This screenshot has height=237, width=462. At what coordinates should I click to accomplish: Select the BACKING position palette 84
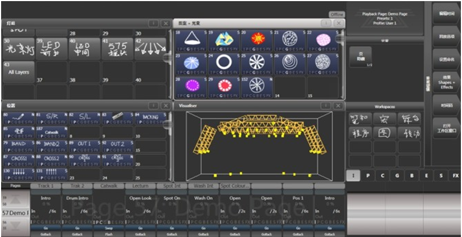(151, 119)
